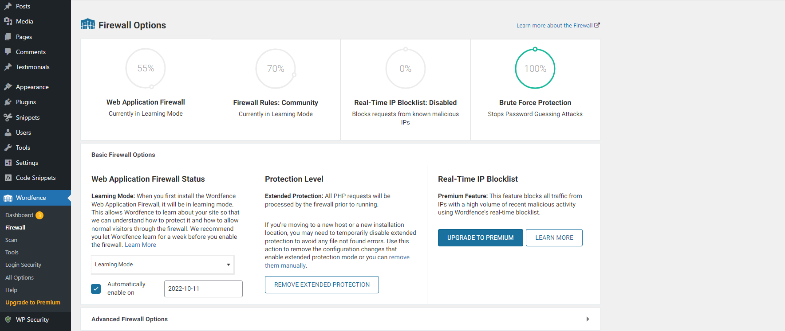The width and height of the screenshot is (785, 331).
Task: Click the WP Security shield icon
Action: (8, 319)
